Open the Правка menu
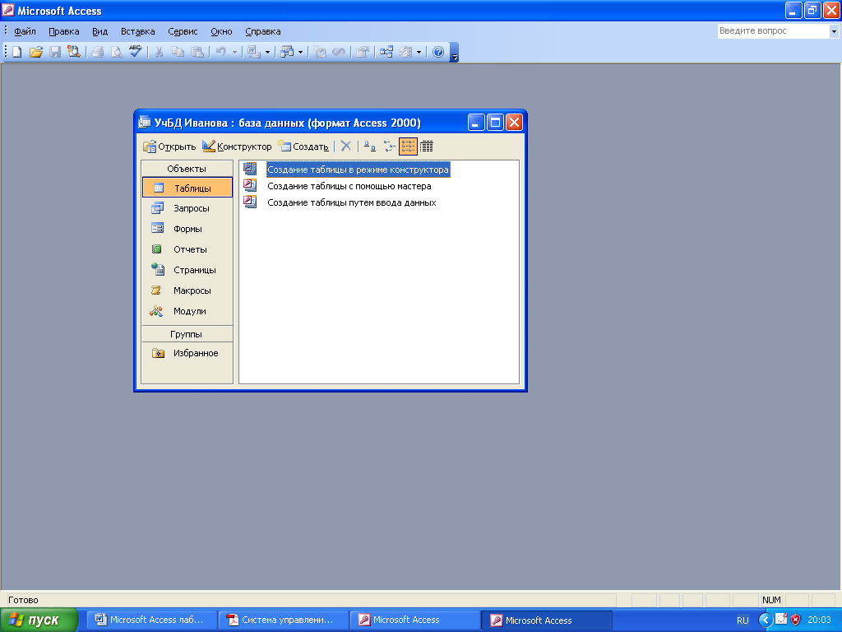Image resolution: width=842 pixels, height=632 pixels. coord(64,31)
